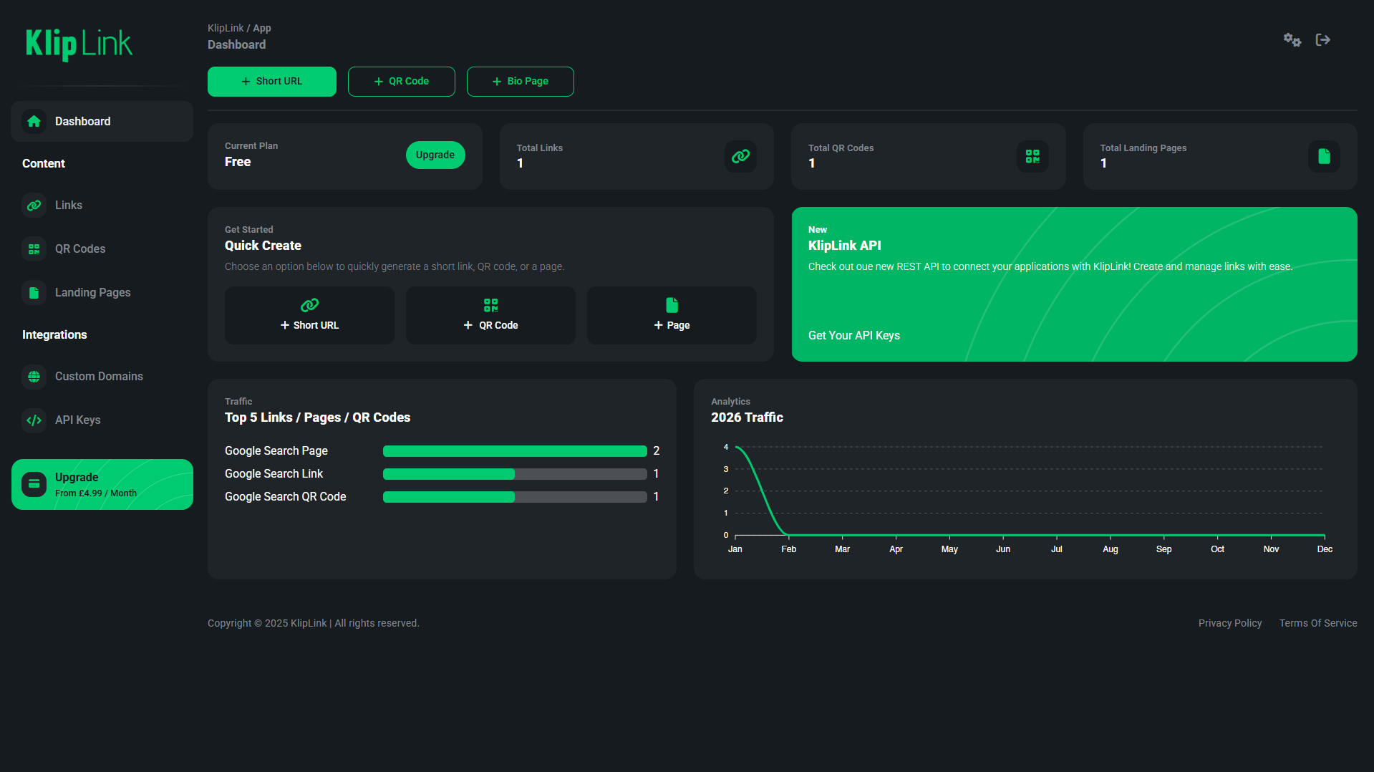Click the KlipLink logo
The width and height of the screenshot is (1374, 772).
(x=79, y=44)
